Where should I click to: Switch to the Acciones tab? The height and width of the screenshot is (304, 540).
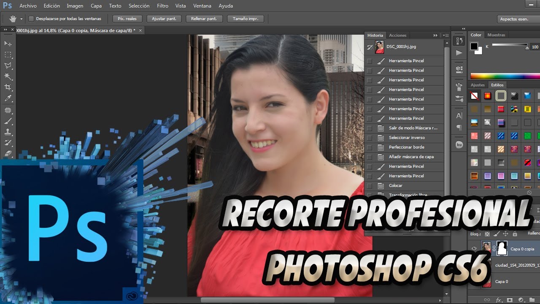(397, 35)
